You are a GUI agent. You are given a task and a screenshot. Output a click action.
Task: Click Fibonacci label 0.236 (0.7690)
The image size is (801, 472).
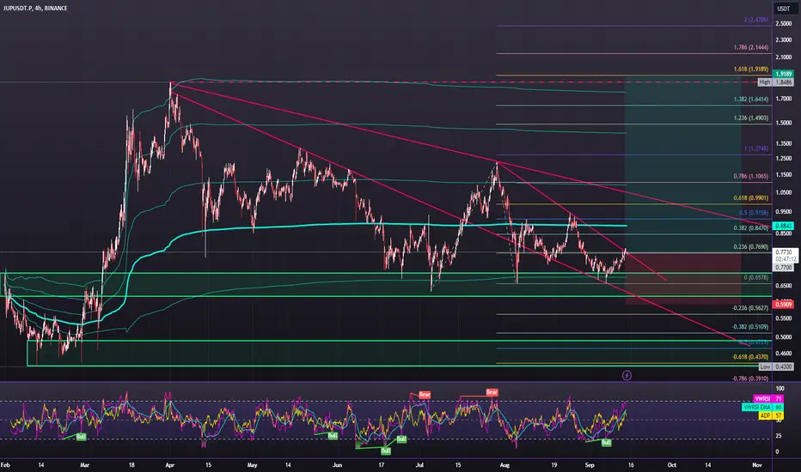pyautogui.click(x=751, y=247)
